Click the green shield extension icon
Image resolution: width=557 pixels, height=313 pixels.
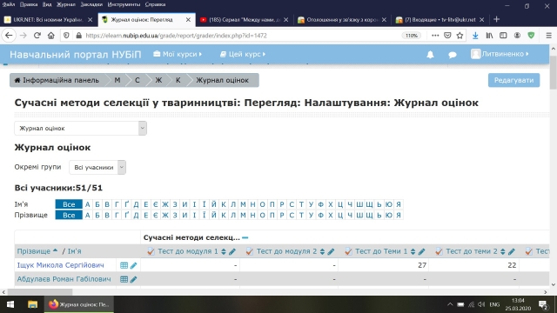click(531, 36)
